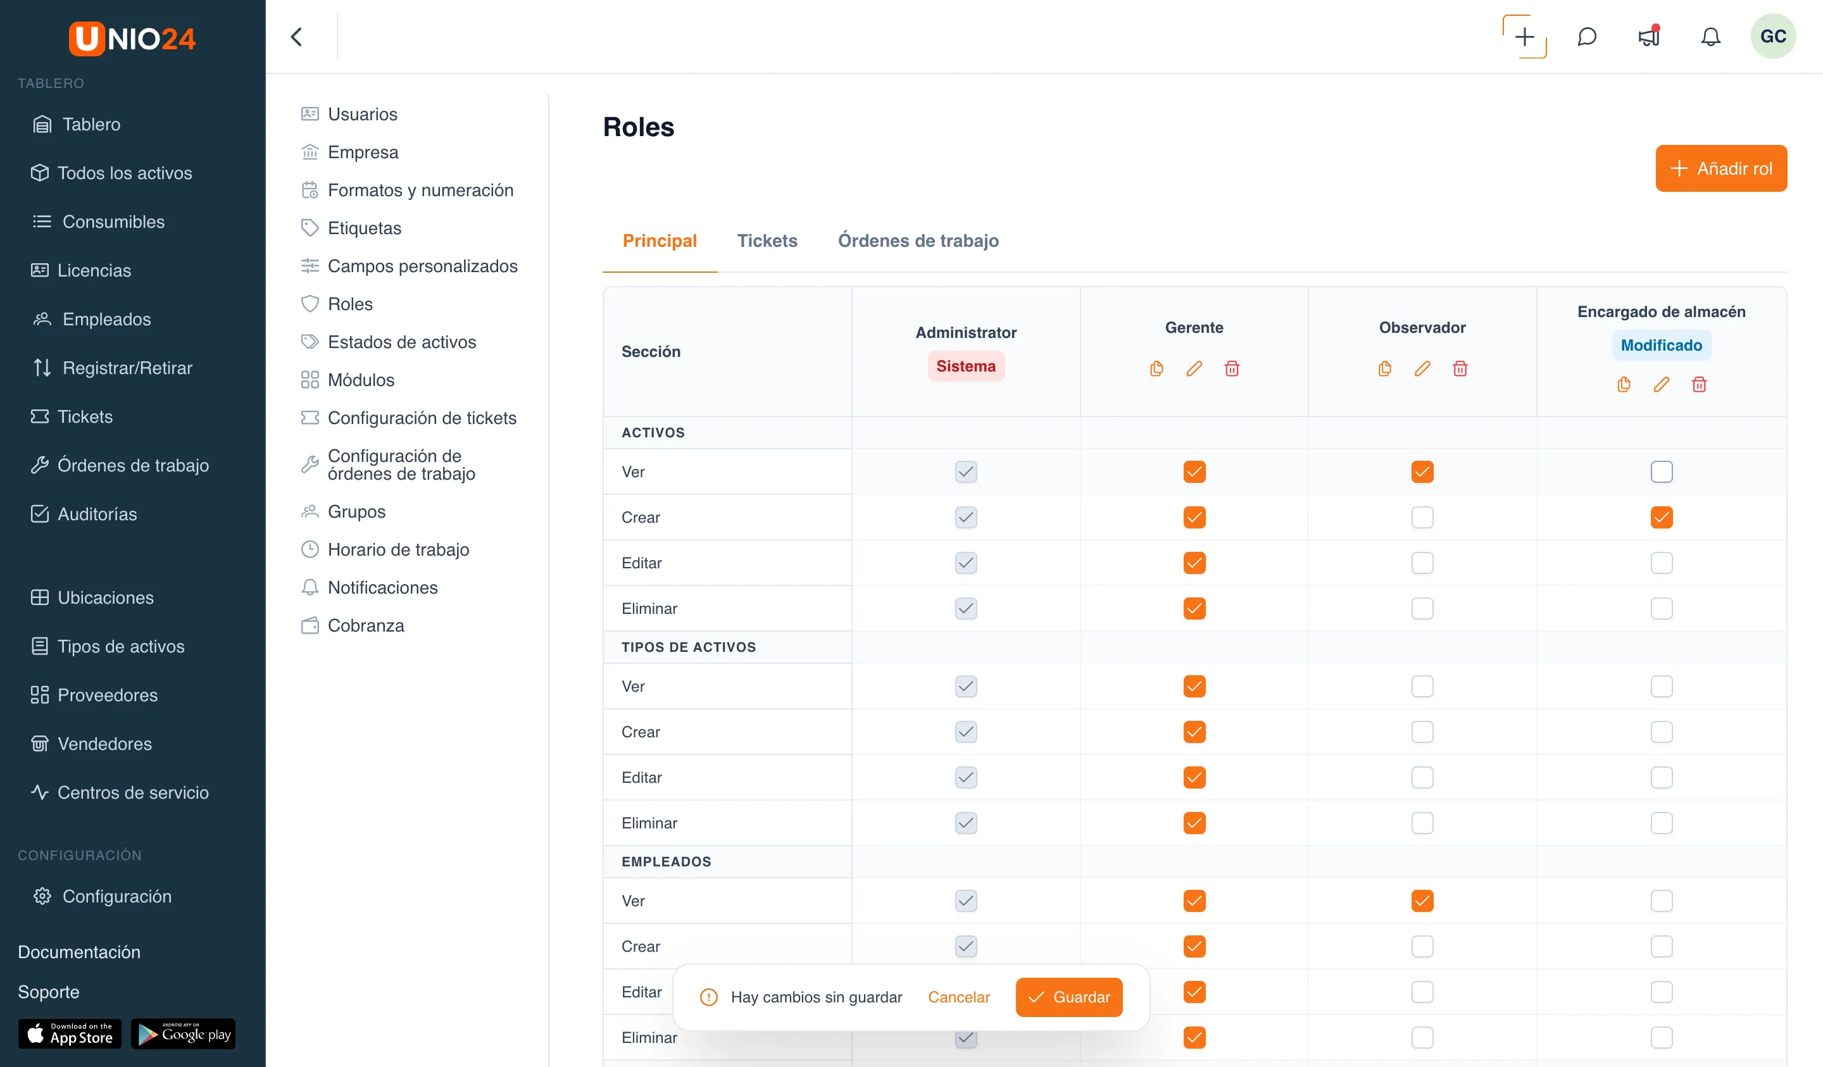This screenshot has width=1823, height=1067.
Task: Switch to the Tickets tab
Action: click(x=767, y=241)
